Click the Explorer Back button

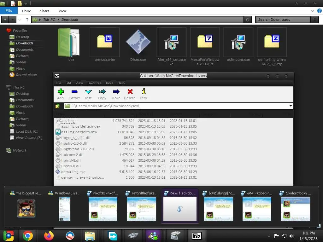point(5,20)
